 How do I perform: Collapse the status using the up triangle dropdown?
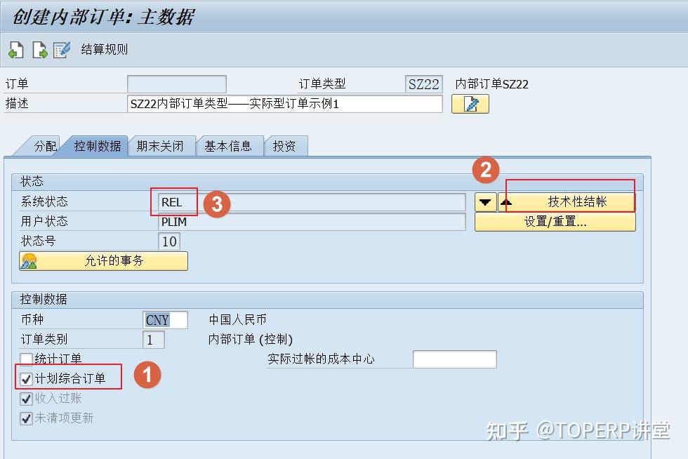tap(507, 201)
